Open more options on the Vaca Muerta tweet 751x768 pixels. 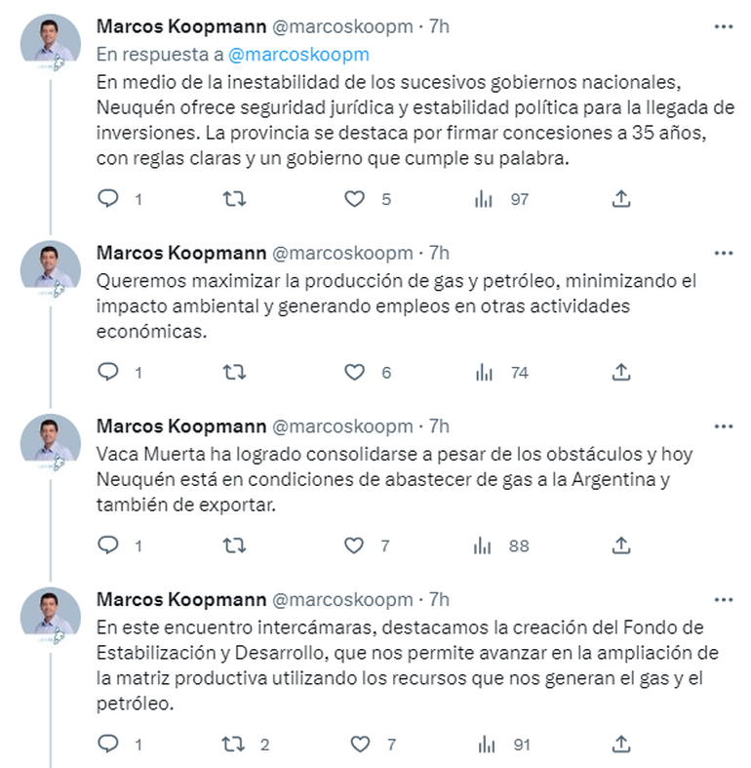(x=723, y=426)
